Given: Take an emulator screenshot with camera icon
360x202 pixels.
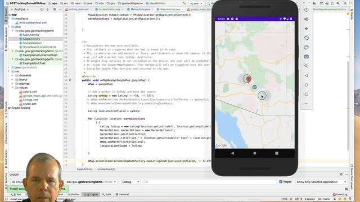Looking at the screenshot, I should [306, 57].
